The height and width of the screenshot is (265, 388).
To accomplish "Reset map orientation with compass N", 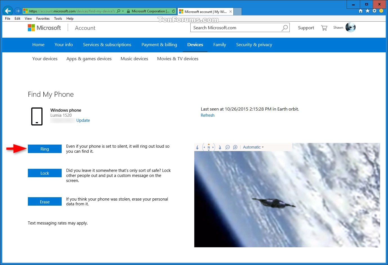I will pos(209,147).
